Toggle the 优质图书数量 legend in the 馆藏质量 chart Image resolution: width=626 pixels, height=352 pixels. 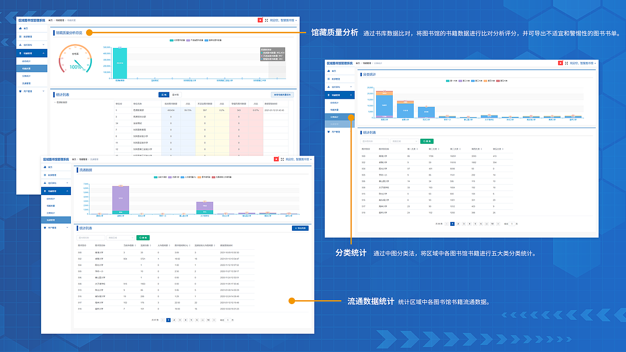point(177,40)
